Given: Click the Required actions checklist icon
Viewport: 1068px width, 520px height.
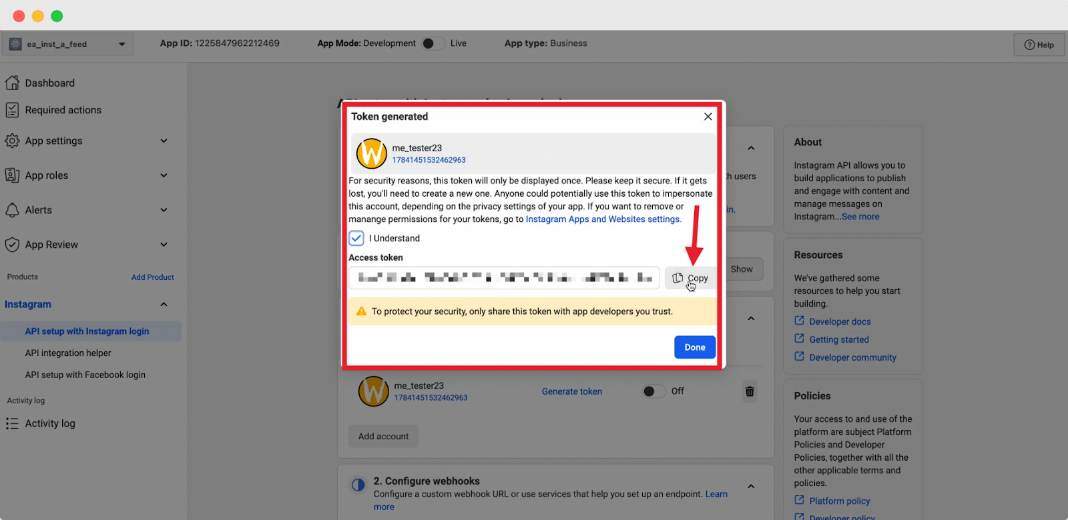Looking at the screenshot, I should click(12, 110).
